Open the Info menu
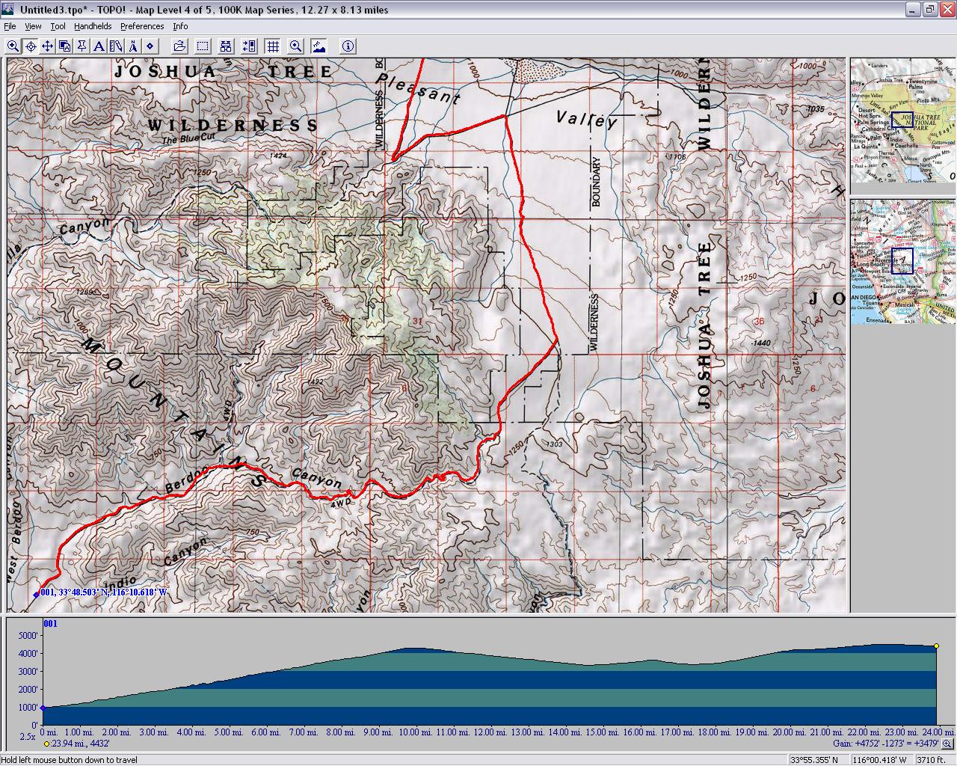Screen dimensions: 957x766 [x=180, y=26]
